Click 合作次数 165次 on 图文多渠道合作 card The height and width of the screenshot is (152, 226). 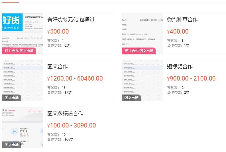(x=60, y=139)
